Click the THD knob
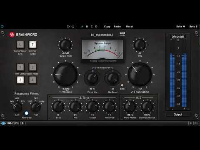This screenshot has width=200, height=150. [x=140, y=45]
